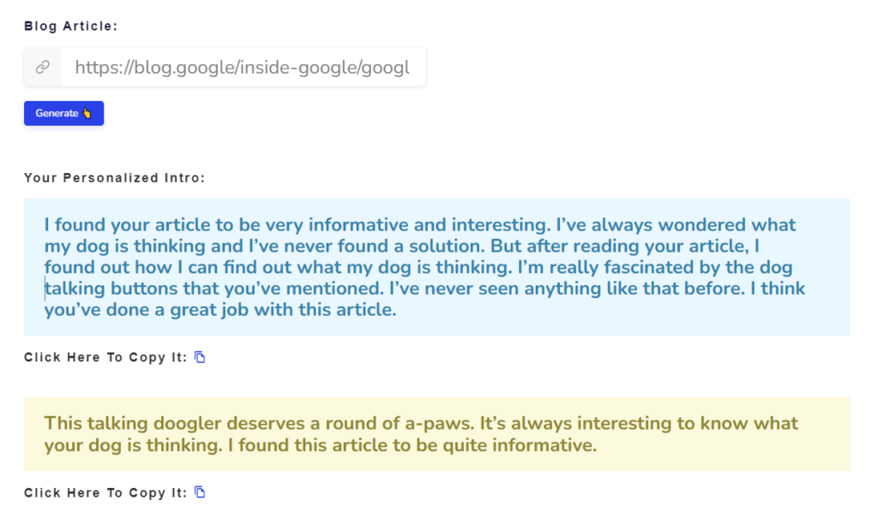Viewport: 878px width, 512px height.
Task: Click the line starting "I found your article"
Action: click(x=420, y=224)
